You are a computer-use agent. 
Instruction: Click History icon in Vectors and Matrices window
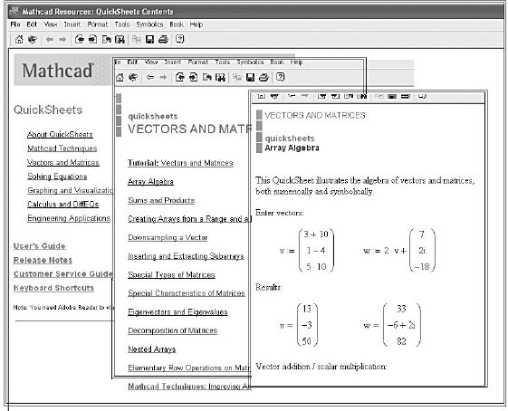207,78
